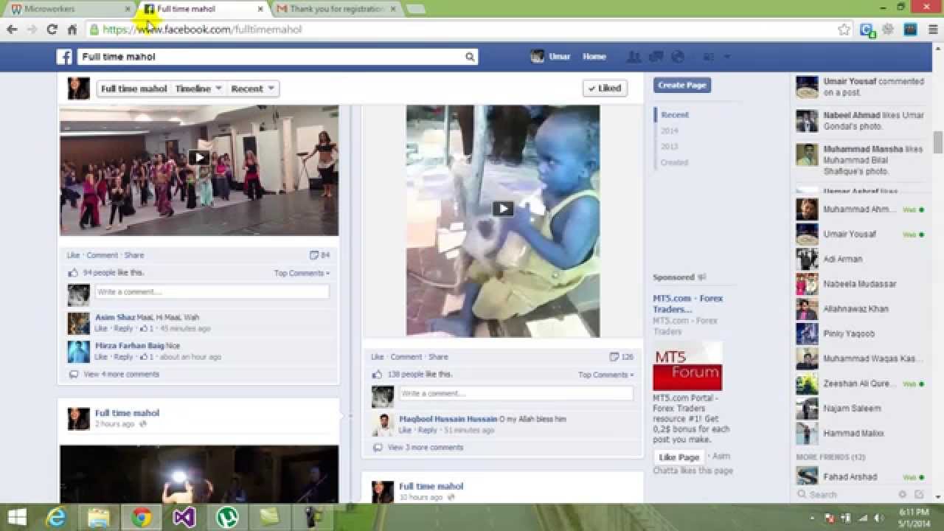Expand the account menu arrow in header
This screenshot has width=944, height=531.
point(726,57)
